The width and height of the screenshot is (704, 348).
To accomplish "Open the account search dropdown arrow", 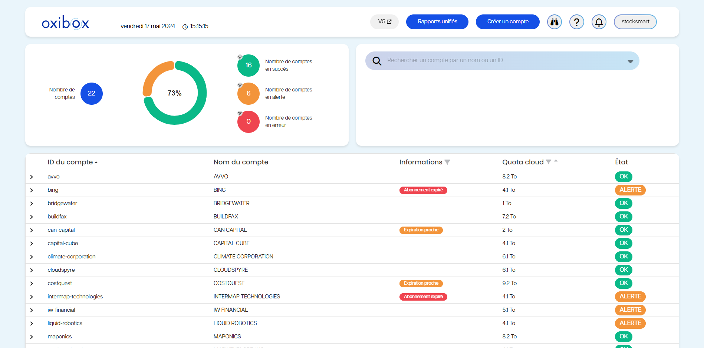I will (x=630, y=61).
